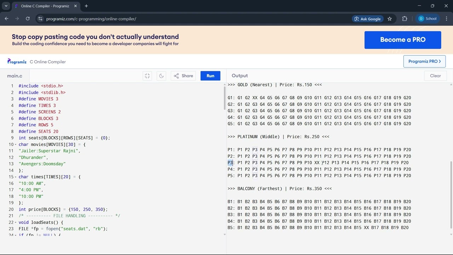Toggle dark mode moon icon
Image resolution: width=453 pixels, height=255 pixels.
click(161, 76)
